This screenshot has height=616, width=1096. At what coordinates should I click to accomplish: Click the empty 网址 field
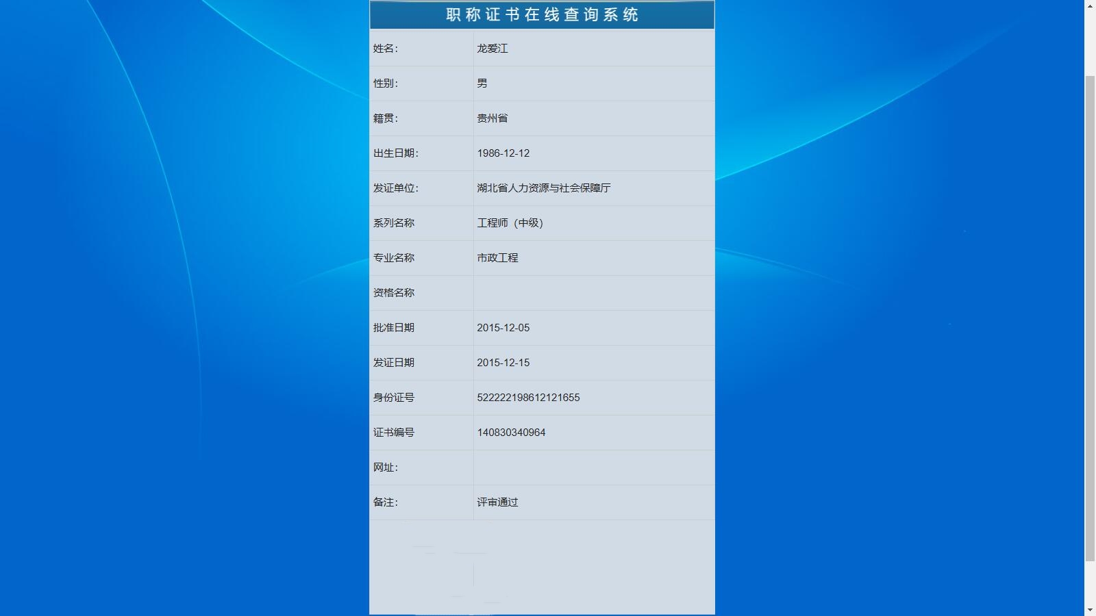[x=593, y=467]
